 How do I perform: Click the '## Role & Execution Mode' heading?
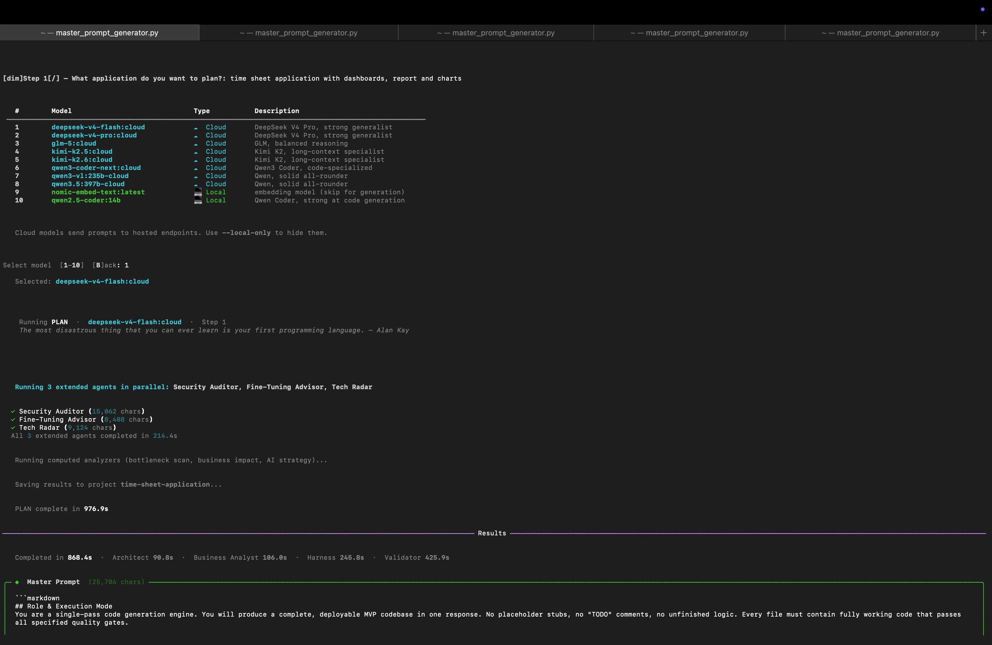64,607
